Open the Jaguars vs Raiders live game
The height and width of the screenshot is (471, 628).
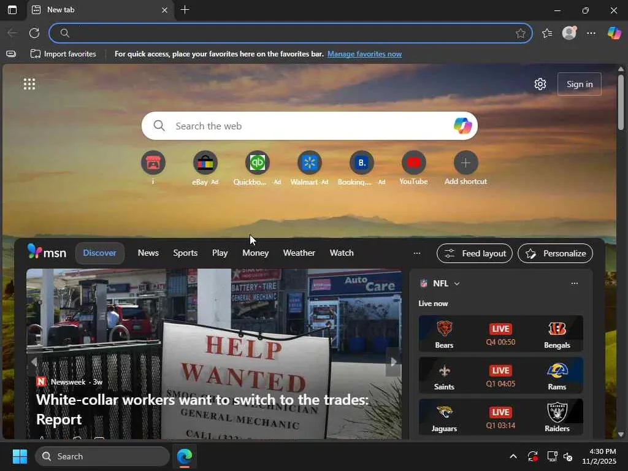click(x=500, y=417)
